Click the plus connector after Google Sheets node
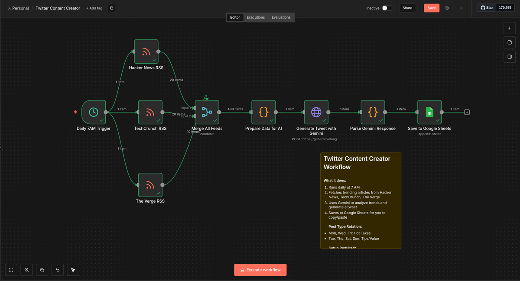 coord(467,112)
